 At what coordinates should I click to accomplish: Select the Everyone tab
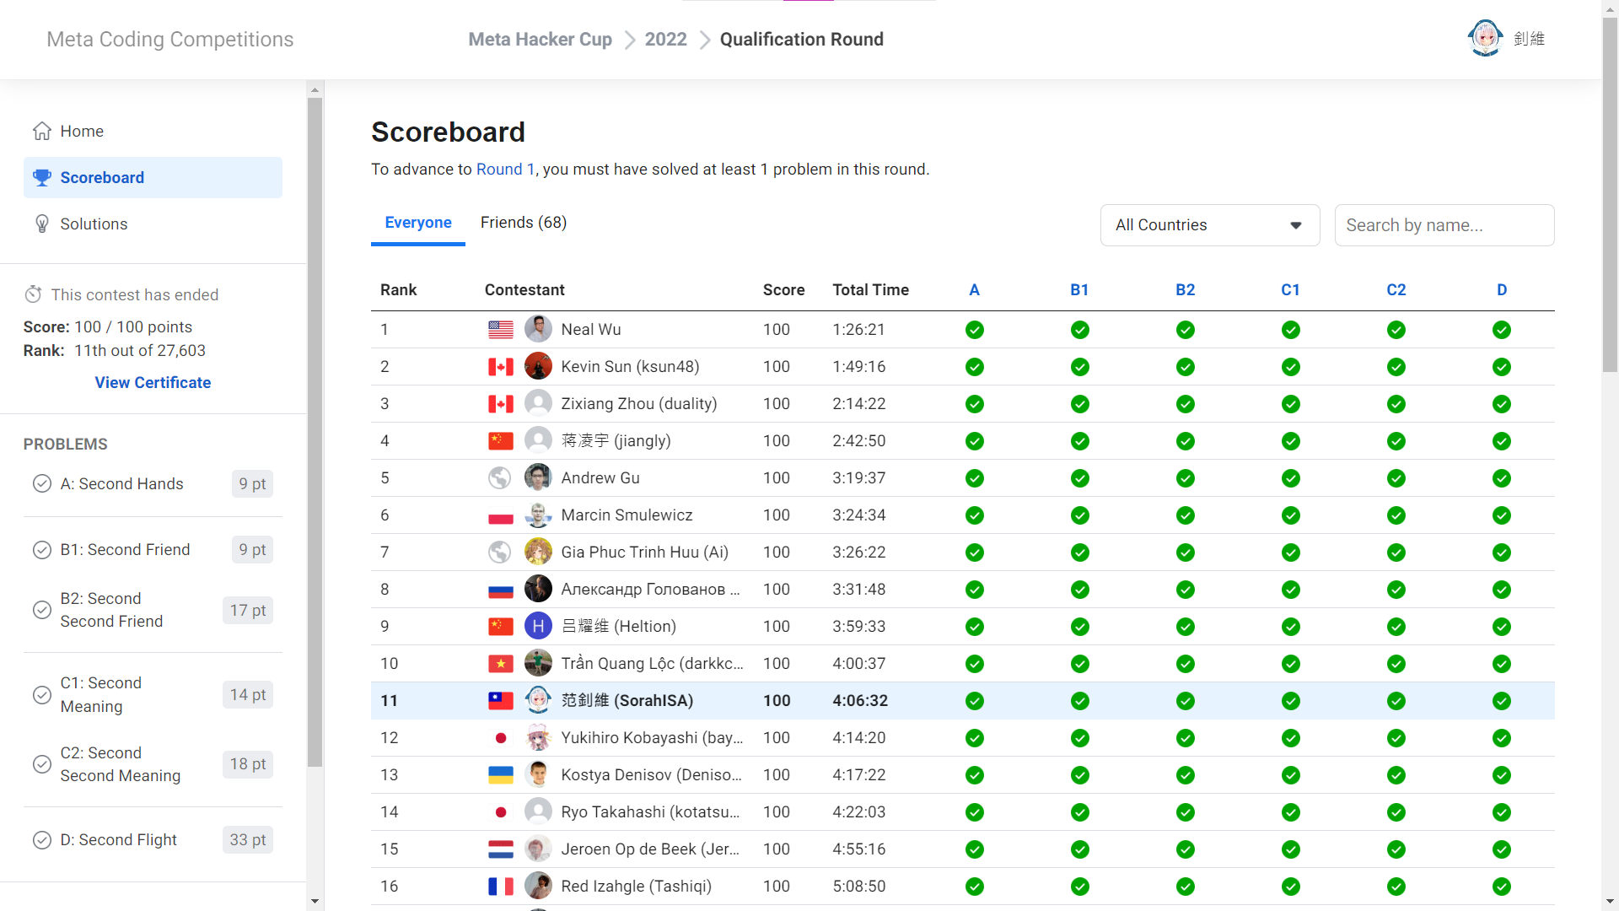point(418,223)
